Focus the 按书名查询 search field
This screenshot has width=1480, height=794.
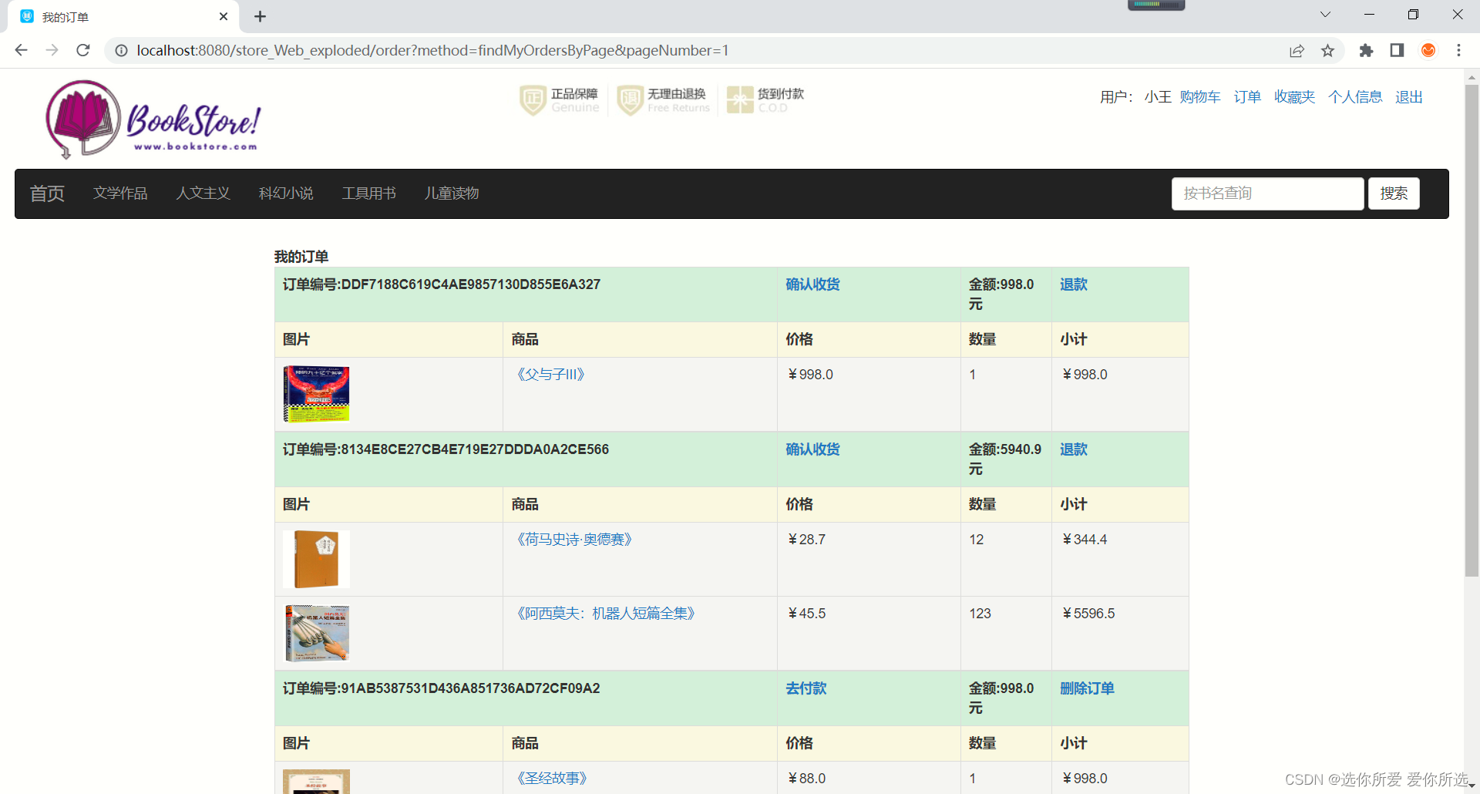1267,193
